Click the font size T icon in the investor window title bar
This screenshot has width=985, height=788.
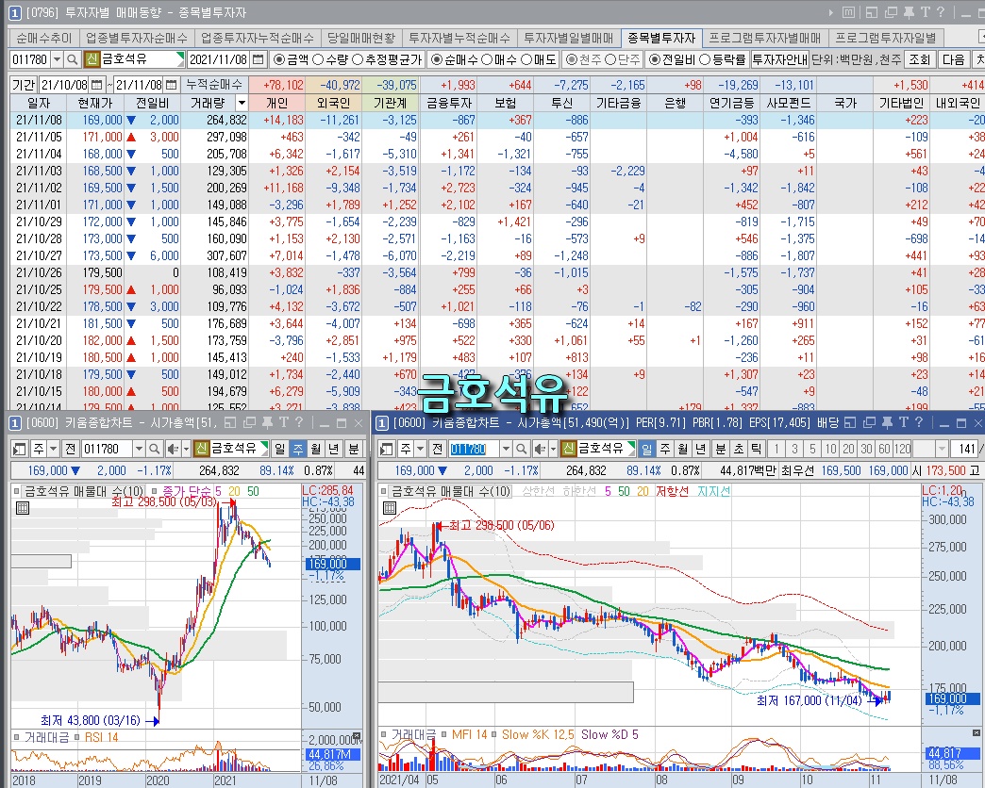925,12
